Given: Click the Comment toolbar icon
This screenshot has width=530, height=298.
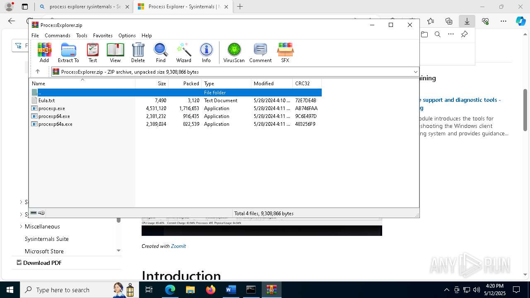Looking at the screenshot, I should (x=260, y=53).
